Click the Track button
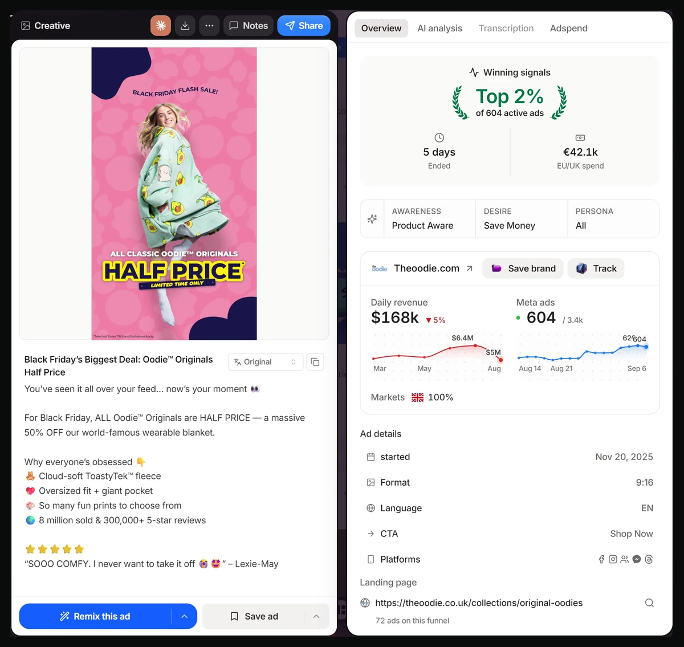The width and height of the screenshot is (684, 647). pyautogui.click(x=596, y=268)
